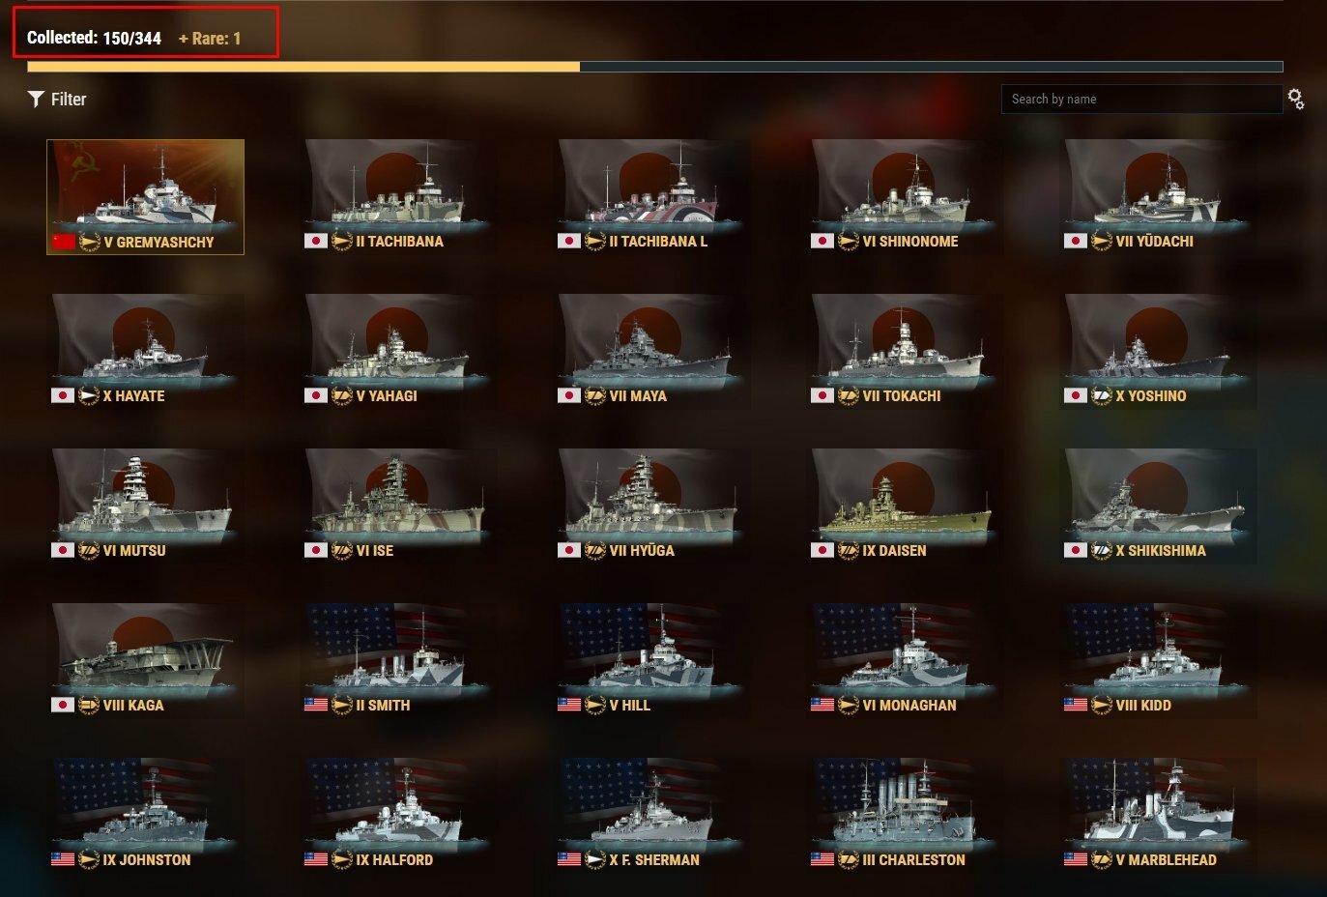The image size is (1327, 897).
Task: Click the Search by name field
Action: click(1141, 99)
